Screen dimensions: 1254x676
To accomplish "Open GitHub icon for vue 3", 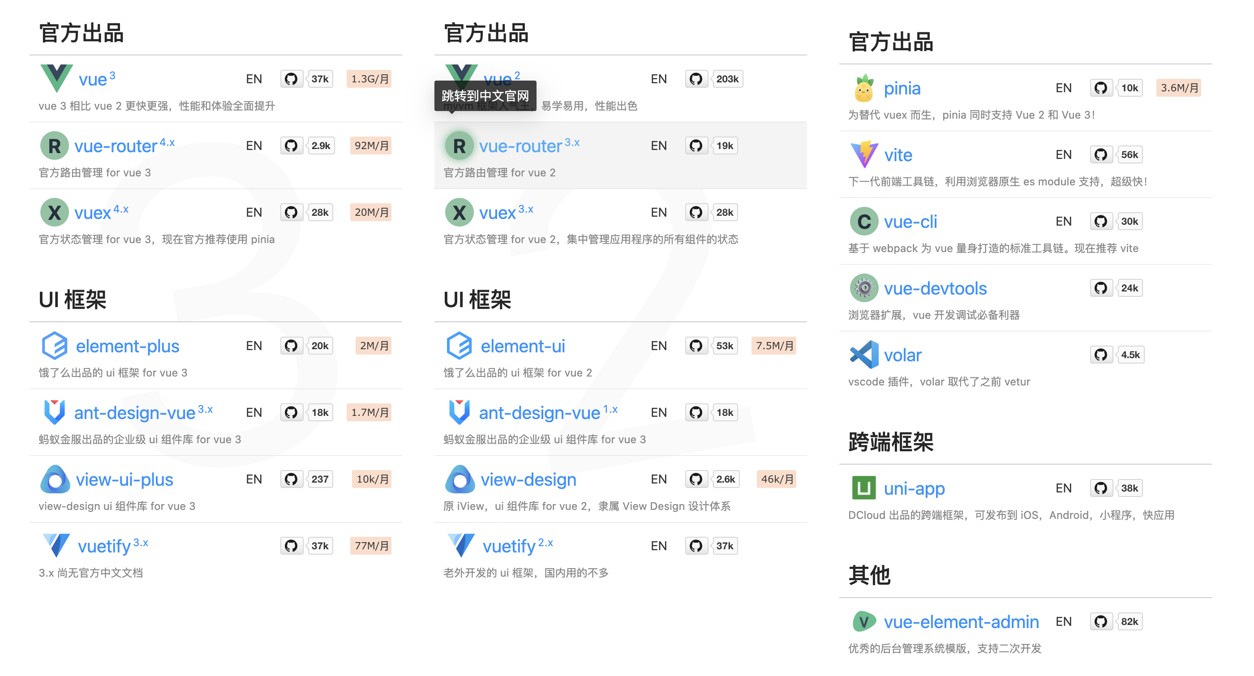I will click(x=291, y=79).
